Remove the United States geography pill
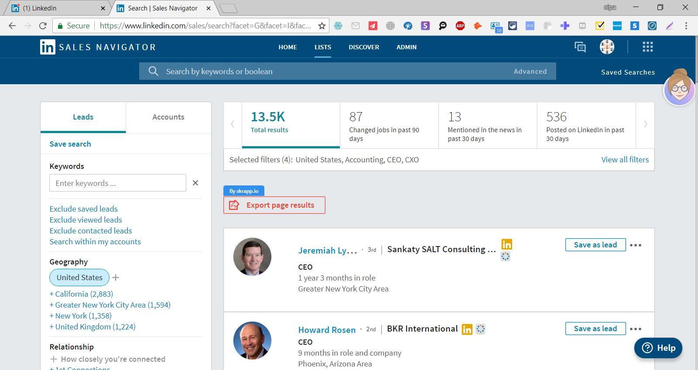The height and width of the screenshot is (370, 698). click(x=79, y=277)
